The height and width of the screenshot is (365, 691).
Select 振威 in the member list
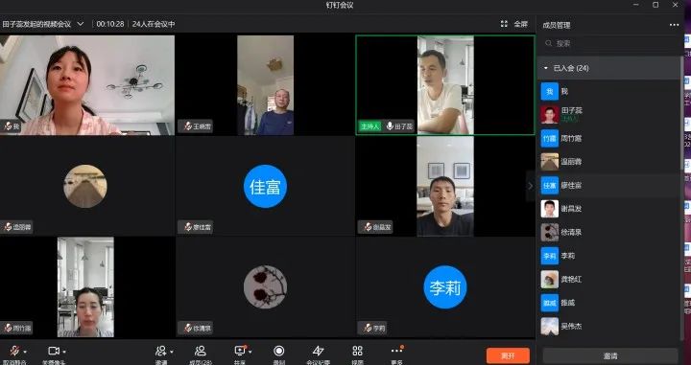tap(608, 303)
